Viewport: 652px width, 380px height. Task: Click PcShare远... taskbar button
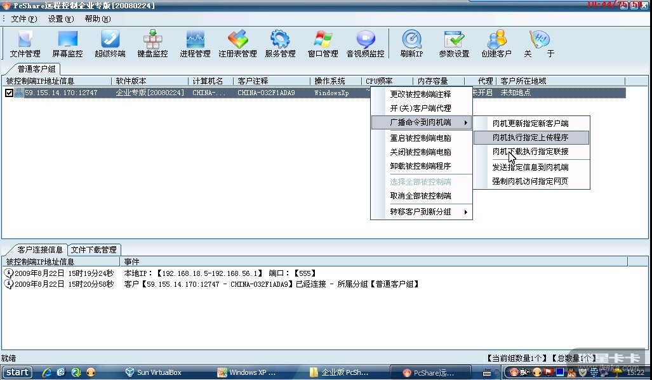tap(430, 372)
